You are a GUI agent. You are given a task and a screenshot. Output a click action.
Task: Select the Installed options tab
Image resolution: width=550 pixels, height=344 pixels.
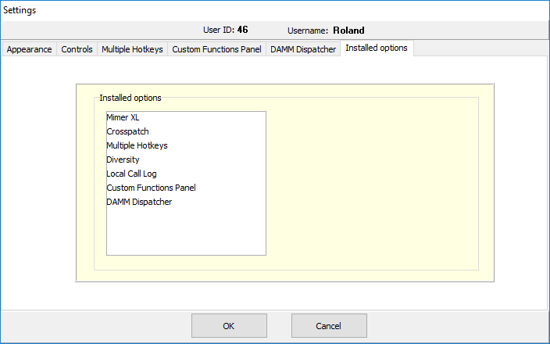377,48
